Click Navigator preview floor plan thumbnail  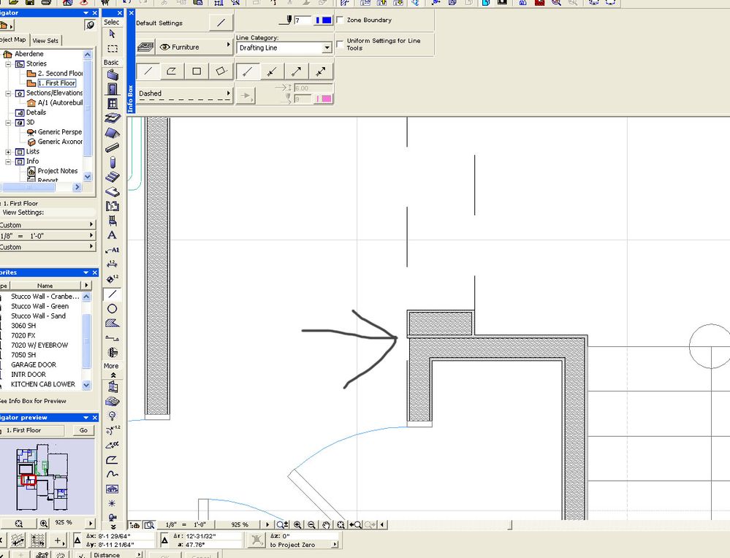coord(47,477)
